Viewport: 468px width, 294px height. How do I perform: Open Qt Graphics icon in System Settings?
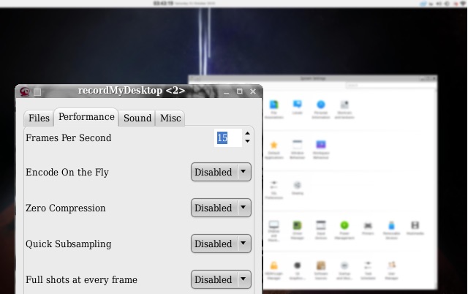[298, 271]
